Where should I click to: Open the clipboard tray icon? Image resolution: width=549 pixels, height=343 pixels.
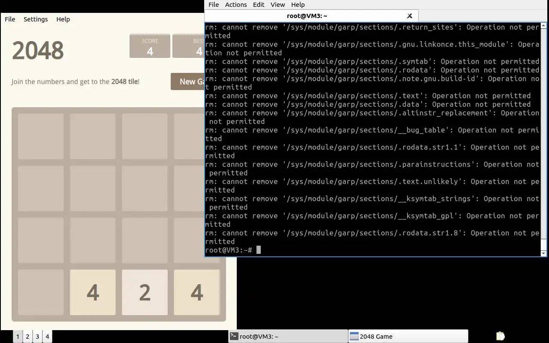(500, 336)
